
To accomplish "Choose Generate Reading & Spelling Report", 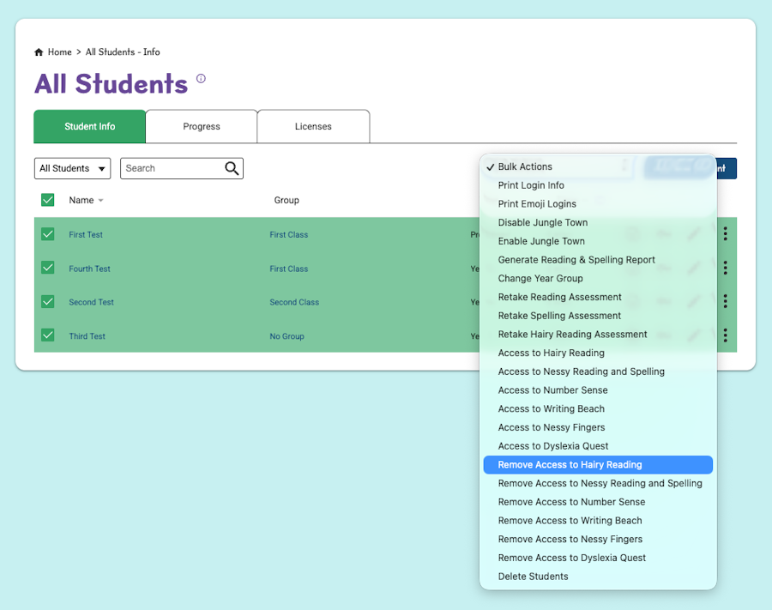I will point(598,259).
